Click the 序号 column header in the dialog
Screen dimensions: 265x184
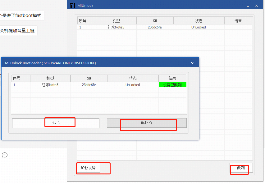coord(20,78)
